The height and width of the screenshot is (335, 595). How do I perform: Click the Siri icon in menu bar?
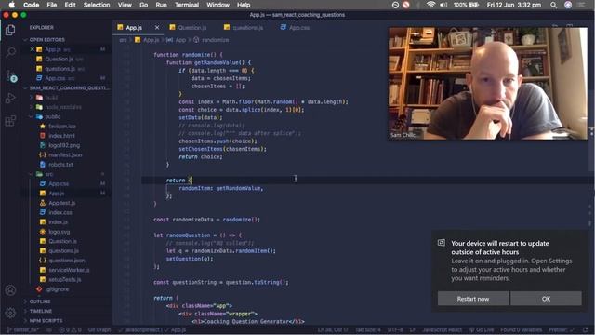point(568,5)
